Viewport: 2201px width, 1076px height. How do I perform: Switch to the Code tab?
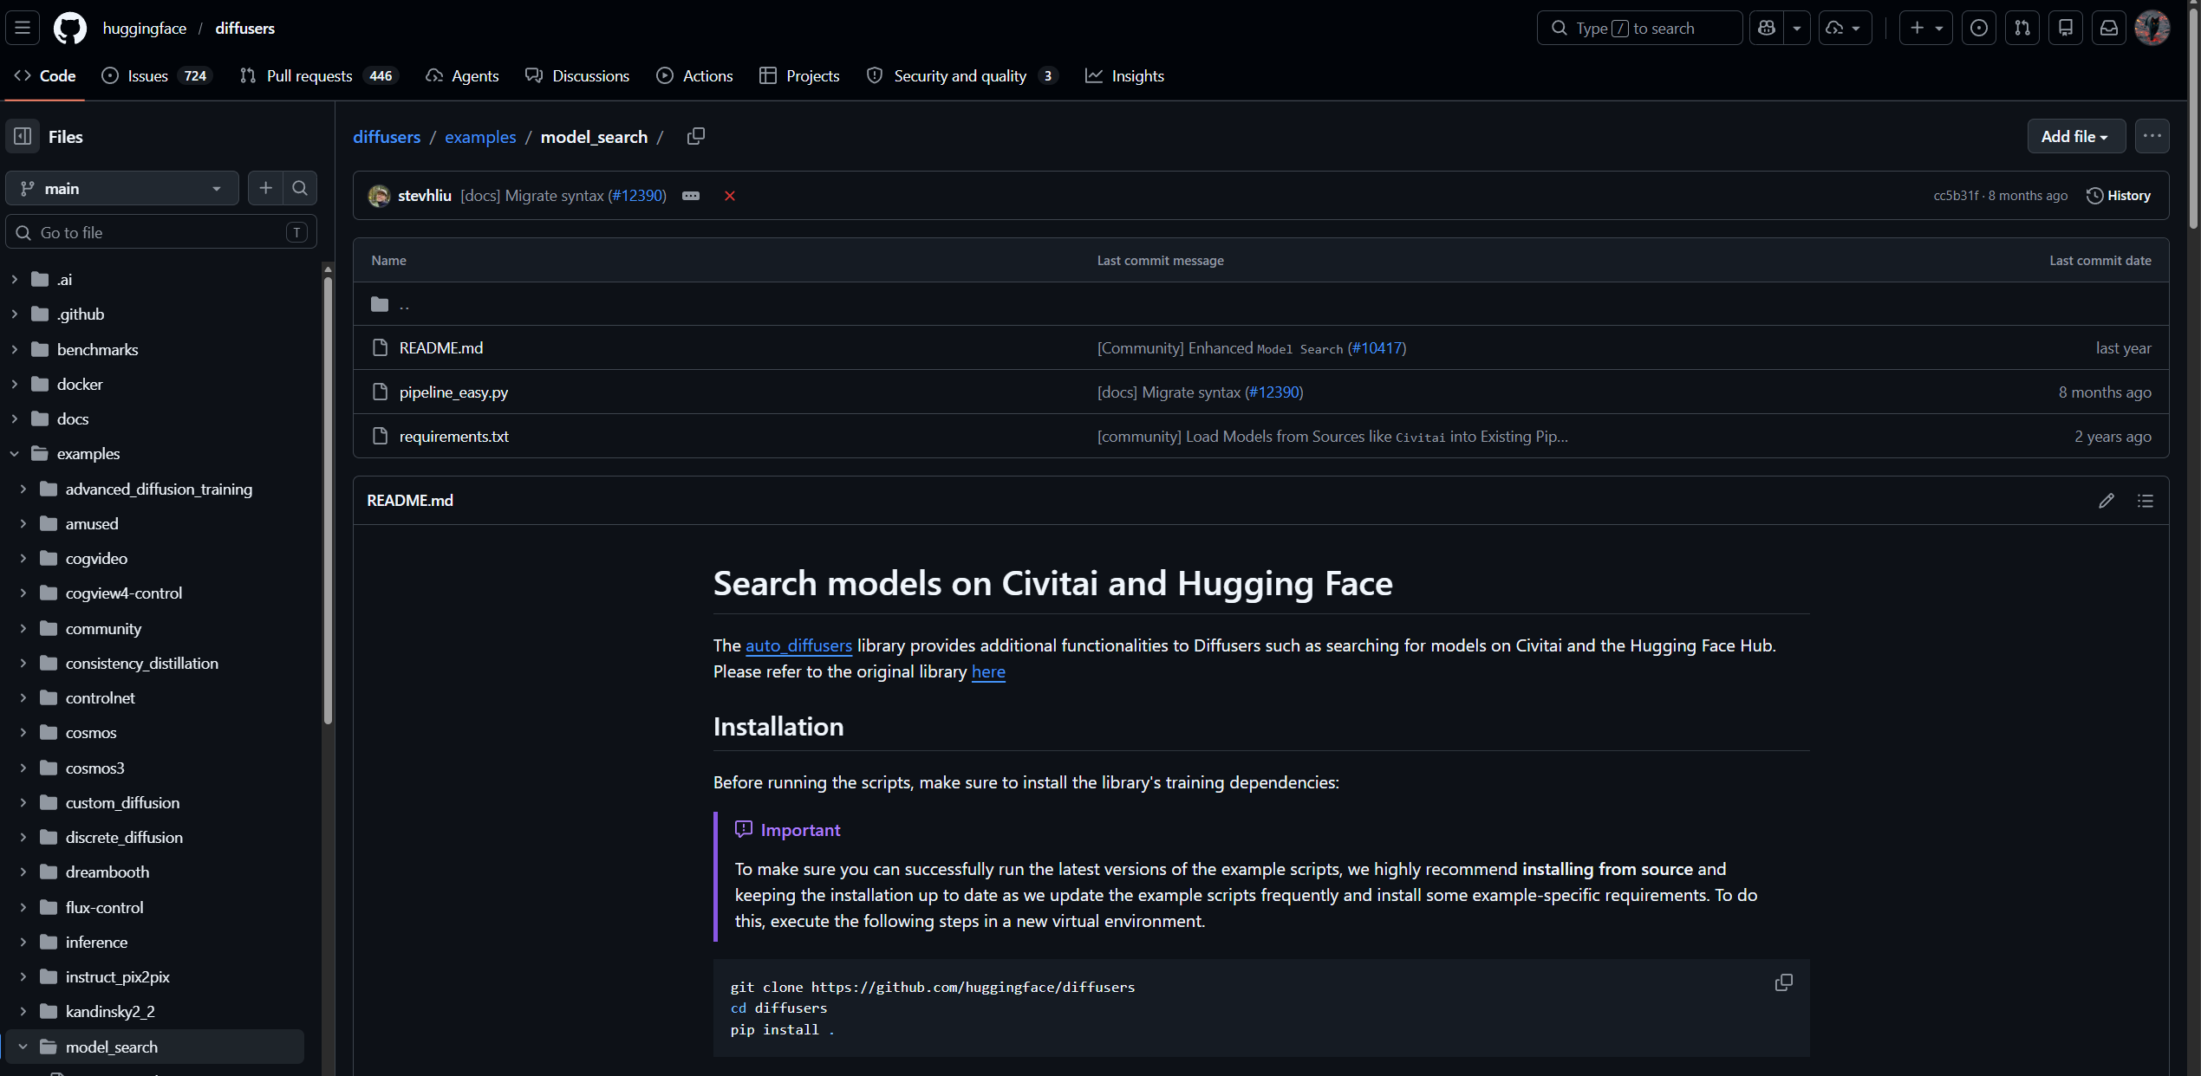click(x=45, y=75)
